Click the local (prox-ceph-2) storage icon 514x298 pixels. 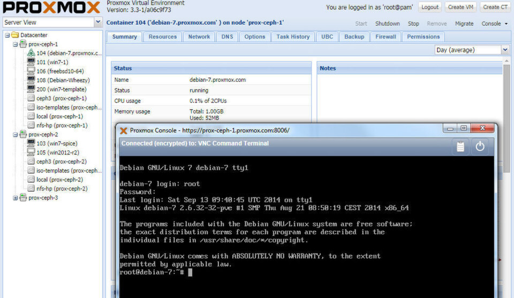coord(31,179)
